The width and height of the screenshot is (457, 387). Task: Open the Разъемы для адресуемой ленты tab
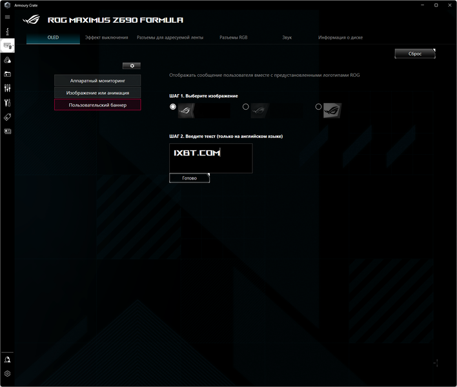tap(170, 37)
